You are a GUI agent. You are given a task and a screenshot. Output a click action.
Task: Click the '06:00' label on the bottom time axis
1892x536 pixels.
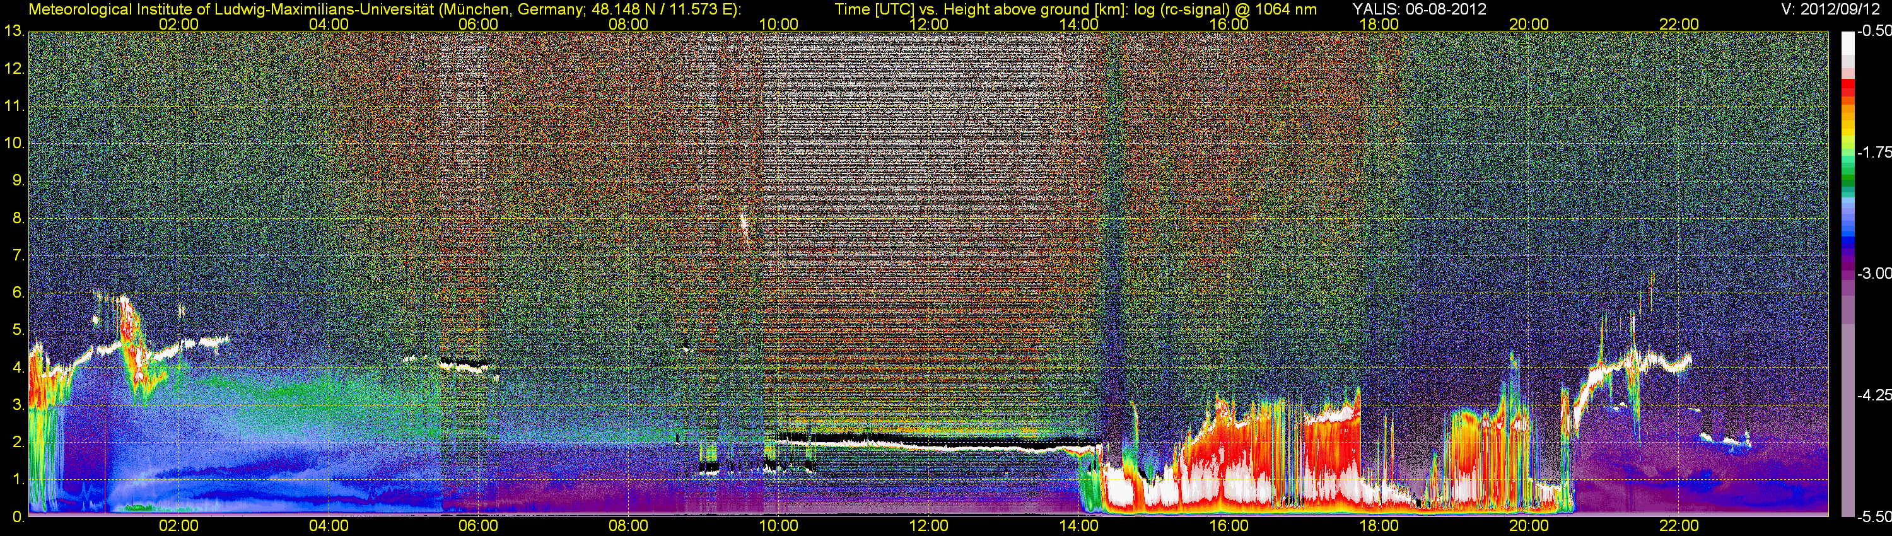[478, 526]
